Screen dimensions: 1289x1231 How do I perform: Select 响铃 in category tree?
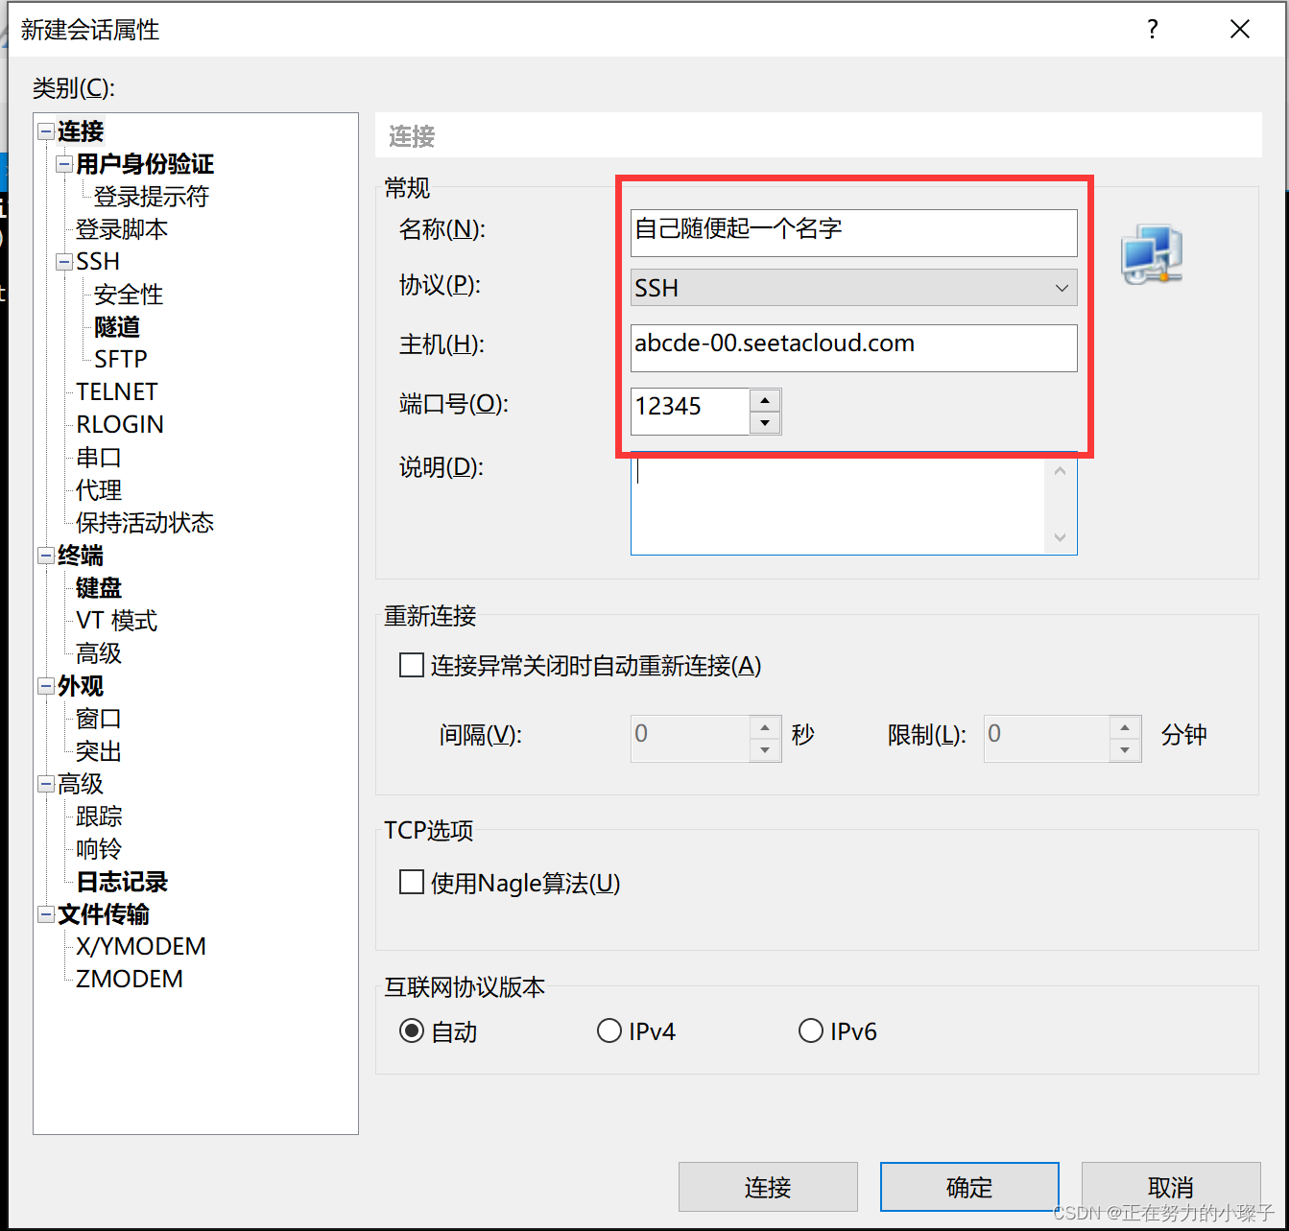point(99,849)
